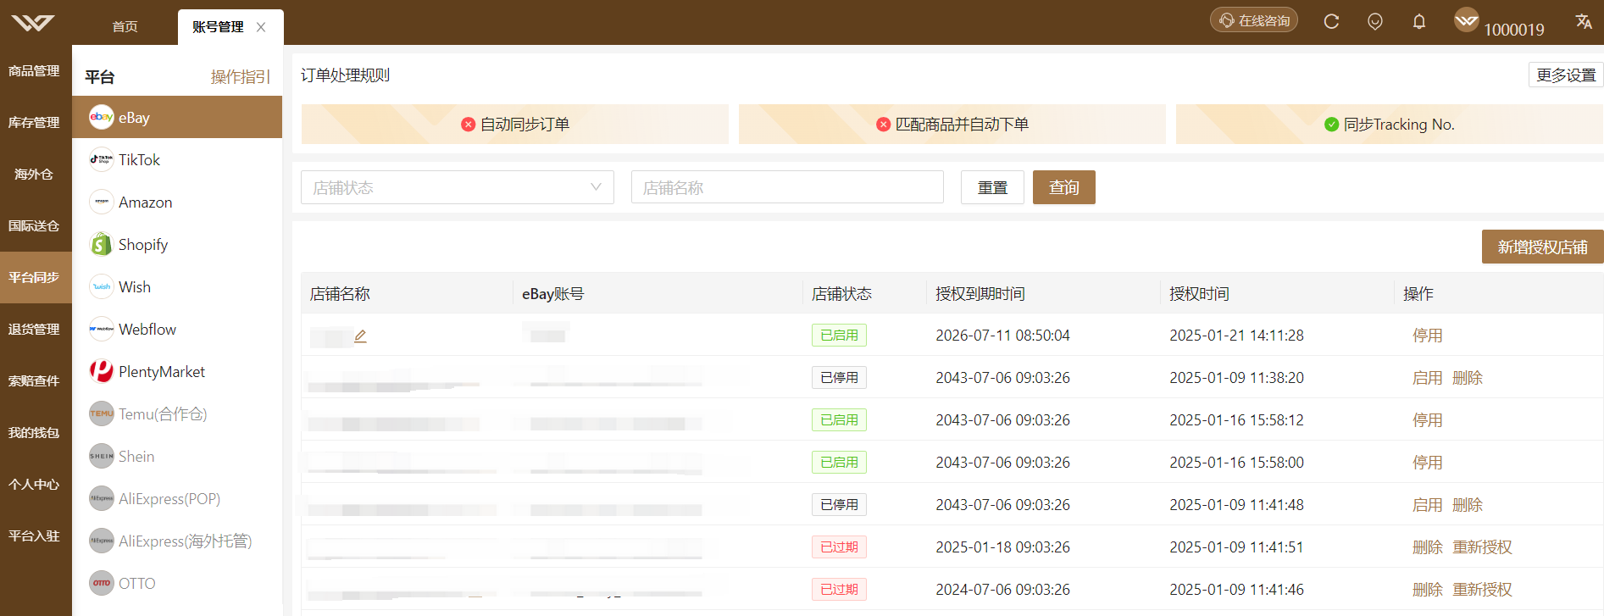Click account number 1000019

pos(1514,30)
